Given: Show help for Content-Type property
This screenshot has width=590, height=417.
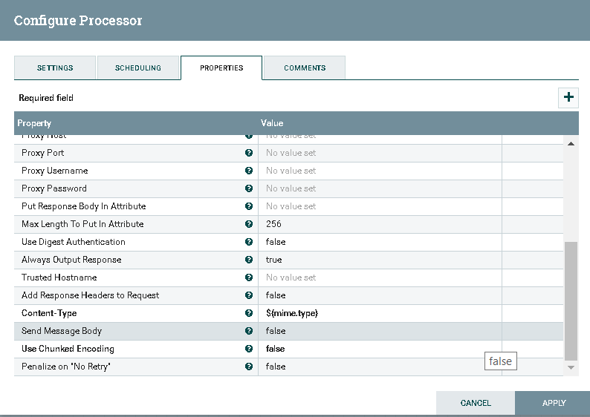Looking at the screenshot, I should [249, 313].
